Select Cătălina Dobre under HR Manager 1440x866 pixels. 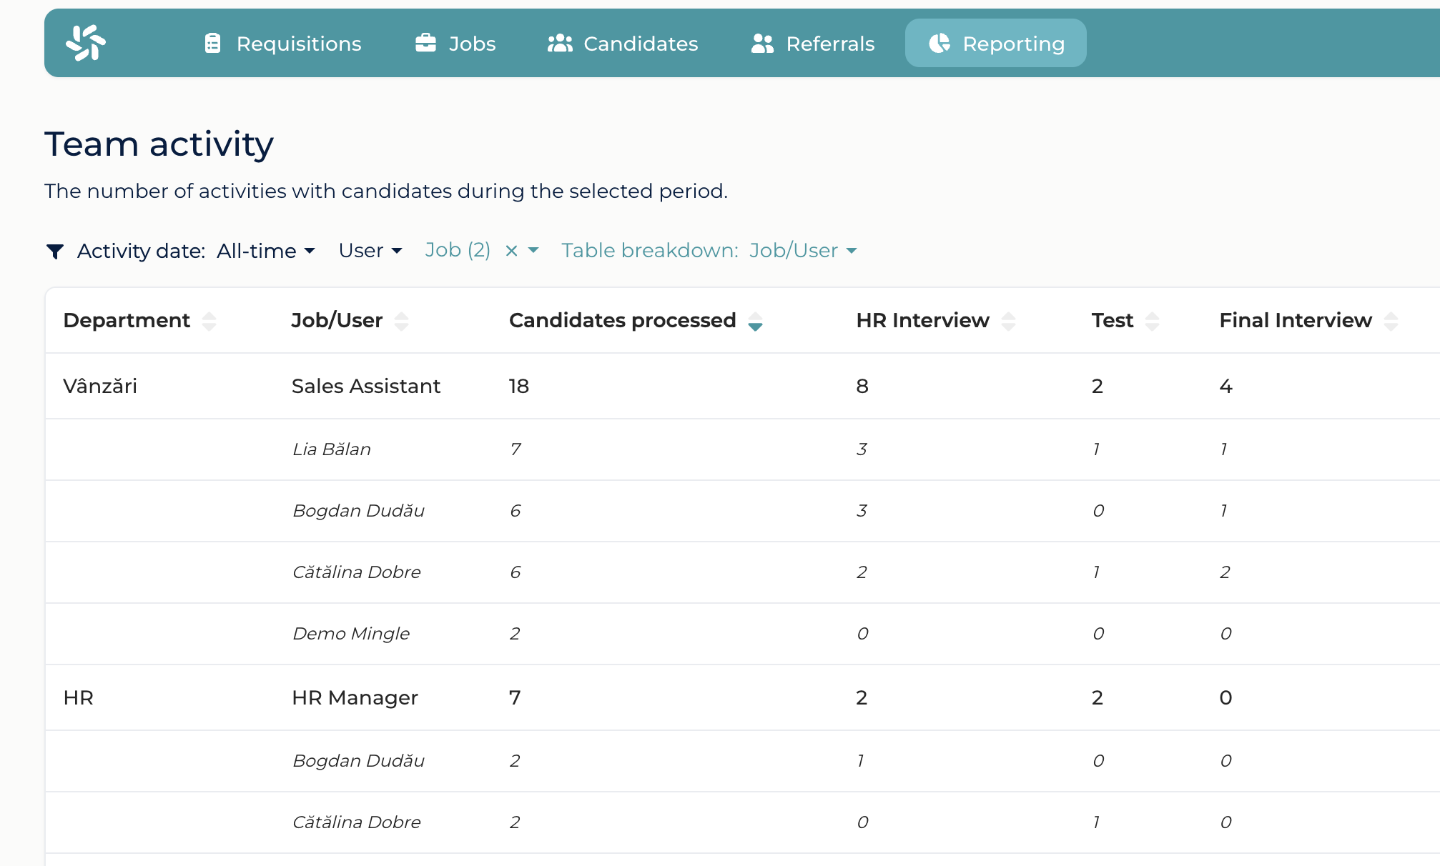point(743,822)
